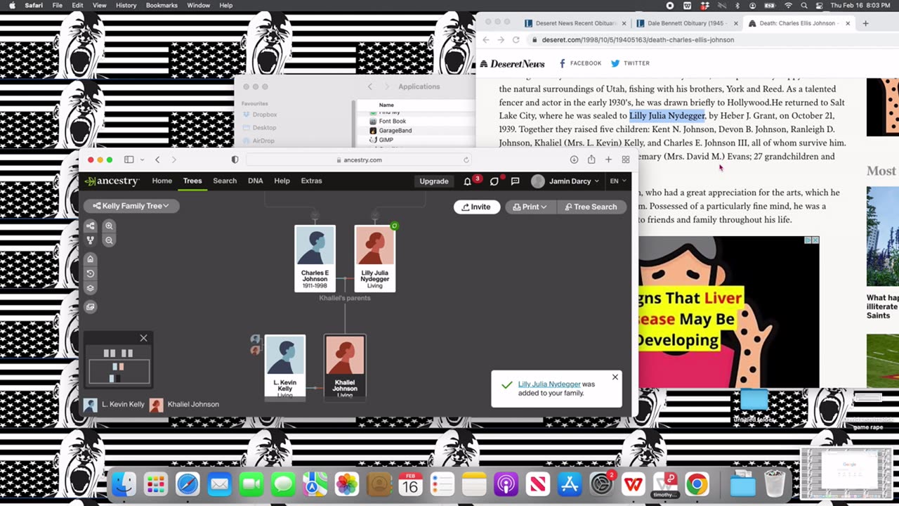The width and height of the screenshot is (899, 506).
Task: Open the tree media gallery icon
Action: (x=90, y=307)
